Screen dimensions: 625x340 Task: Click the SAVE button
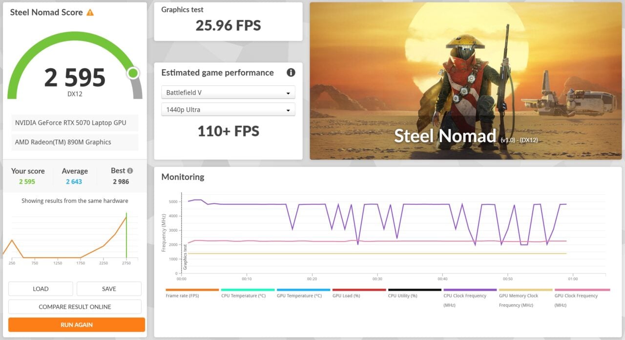[x=109, y=289]
